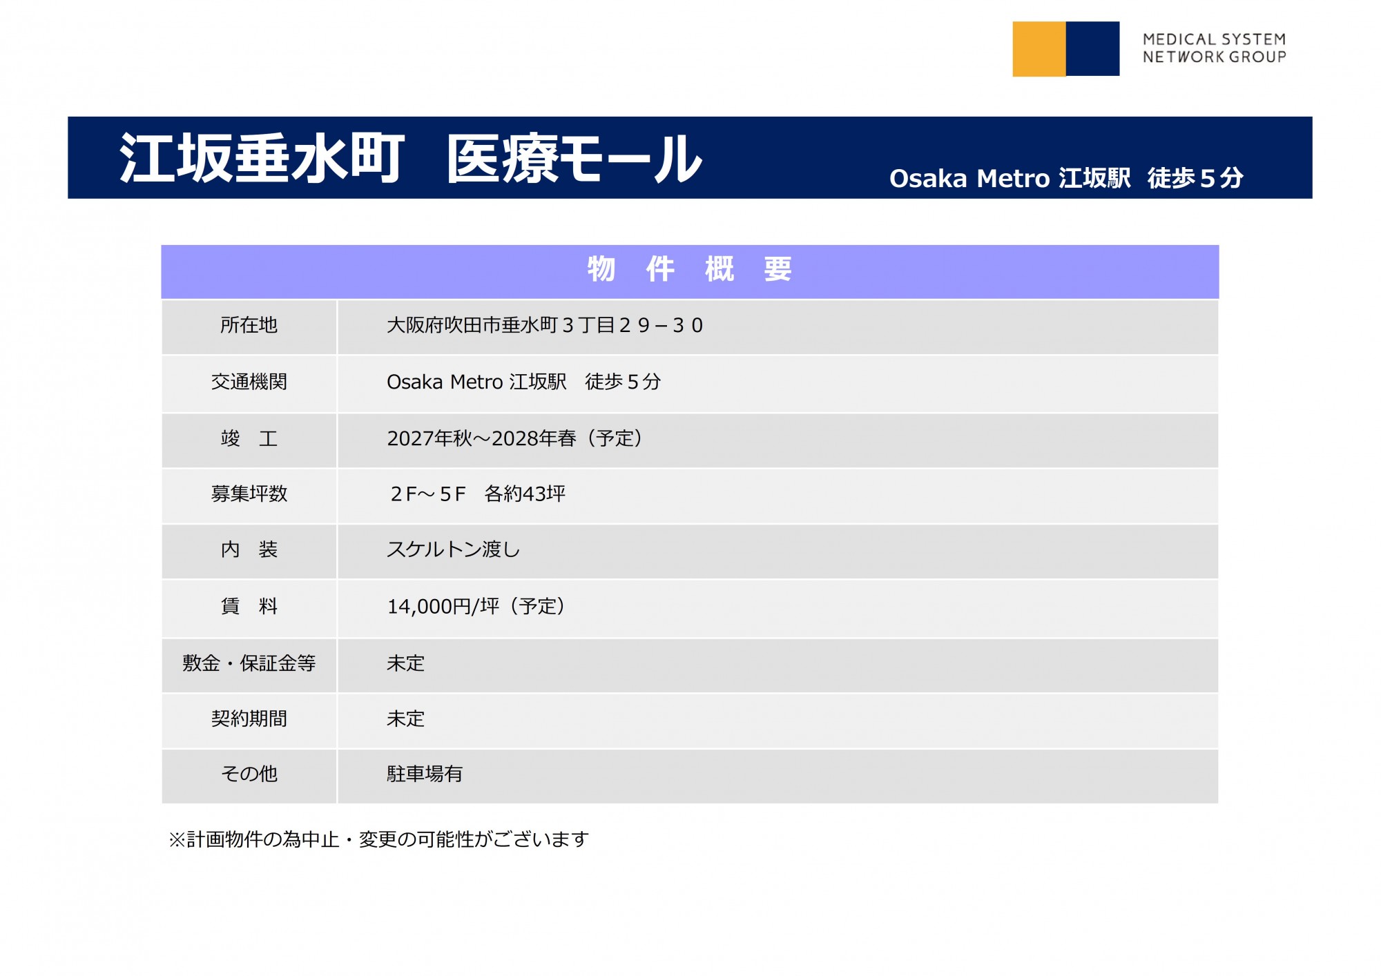Click the 物件概要 table header
This screenshot has height=976, width=1381.
689,269
